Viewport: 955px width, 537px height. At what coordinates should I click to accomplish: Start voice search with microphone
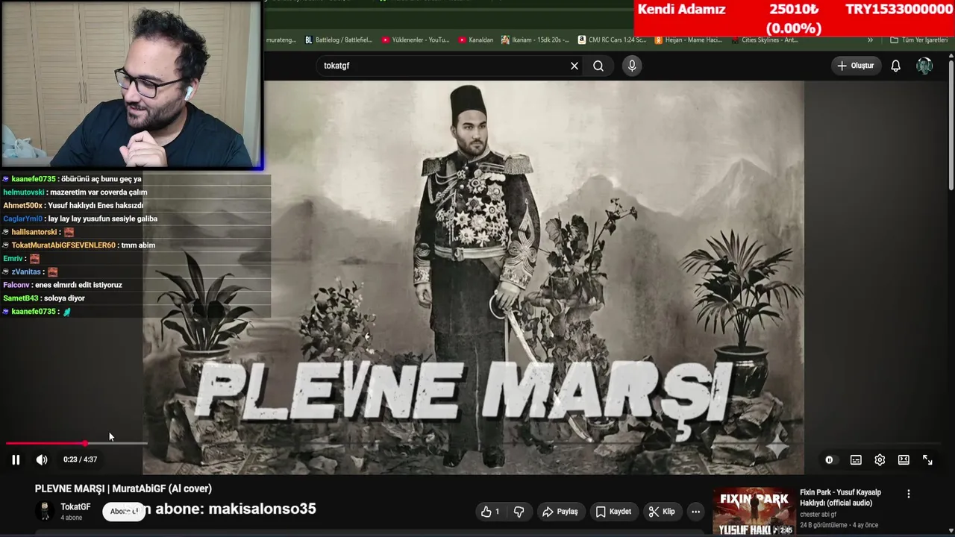point(632,66)
